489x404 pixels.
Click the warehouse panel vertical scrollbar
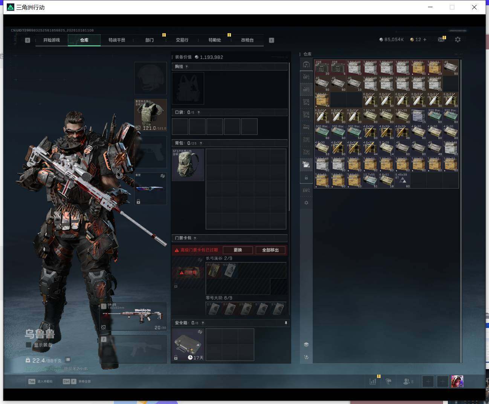point(461,210)
